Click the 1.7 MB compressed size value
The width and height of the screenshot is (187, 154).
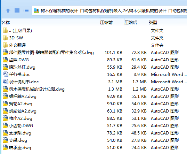pyautogui.click(x=139, y=82)
